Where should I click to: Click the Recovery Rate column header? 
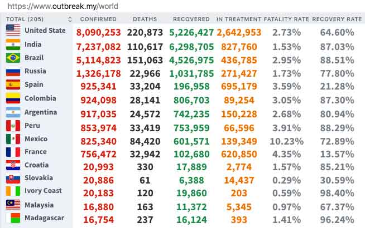337,19
